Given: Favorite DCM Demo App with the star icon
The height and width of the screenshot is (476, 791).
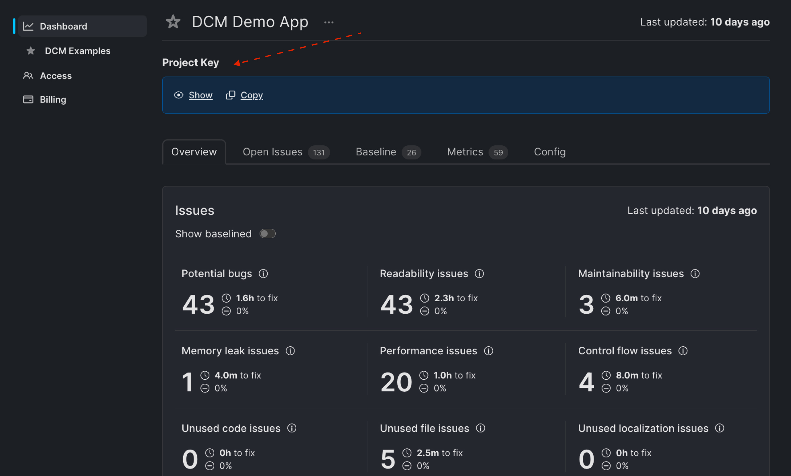Looking at the screenshot, I should [173, 22].
